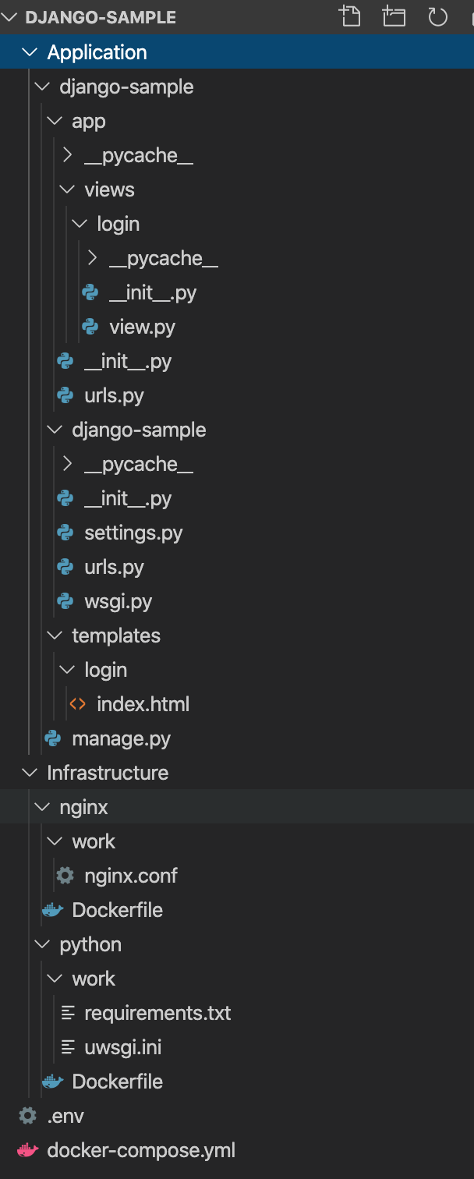474x1179 pixels.
Task: Collapse the first django-sample folder under Application
Action: point(42,87)
